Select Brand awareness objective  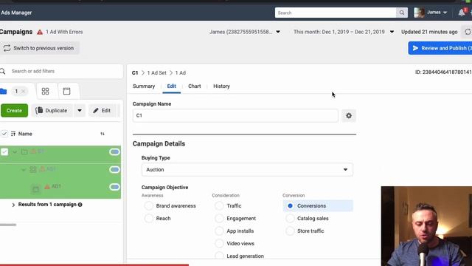point(149,205)
